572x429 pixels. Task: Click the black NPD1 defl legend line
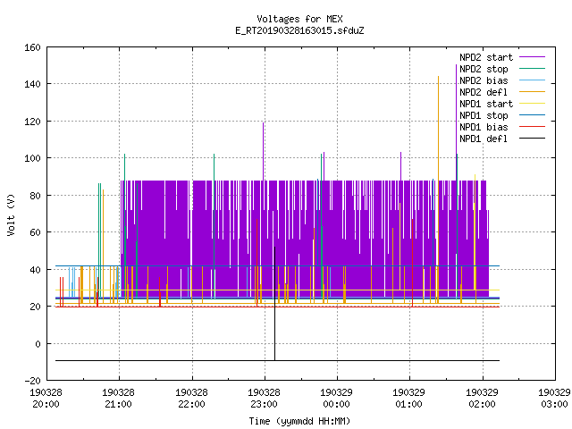pyautogui.click(x=532, y=139)
